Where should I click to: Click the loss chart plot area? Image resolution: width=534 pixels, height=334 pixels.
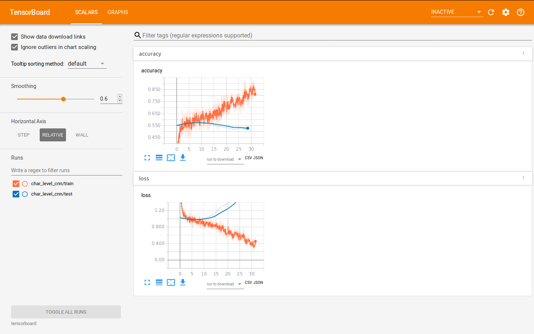(216, 235)
